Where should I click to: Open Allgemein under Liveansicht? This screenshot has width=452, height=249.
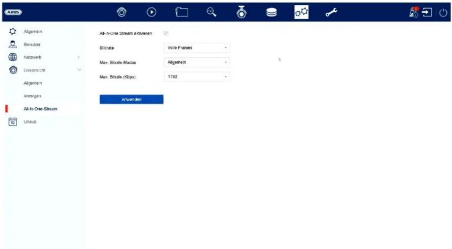tap(33, 83)
